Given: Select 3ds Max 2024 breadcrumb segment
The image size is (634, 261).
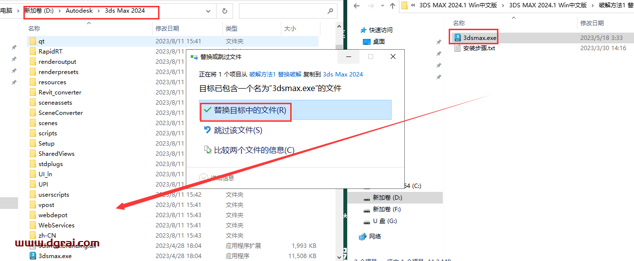Looking at the screenshot, I should click(125, 10).
